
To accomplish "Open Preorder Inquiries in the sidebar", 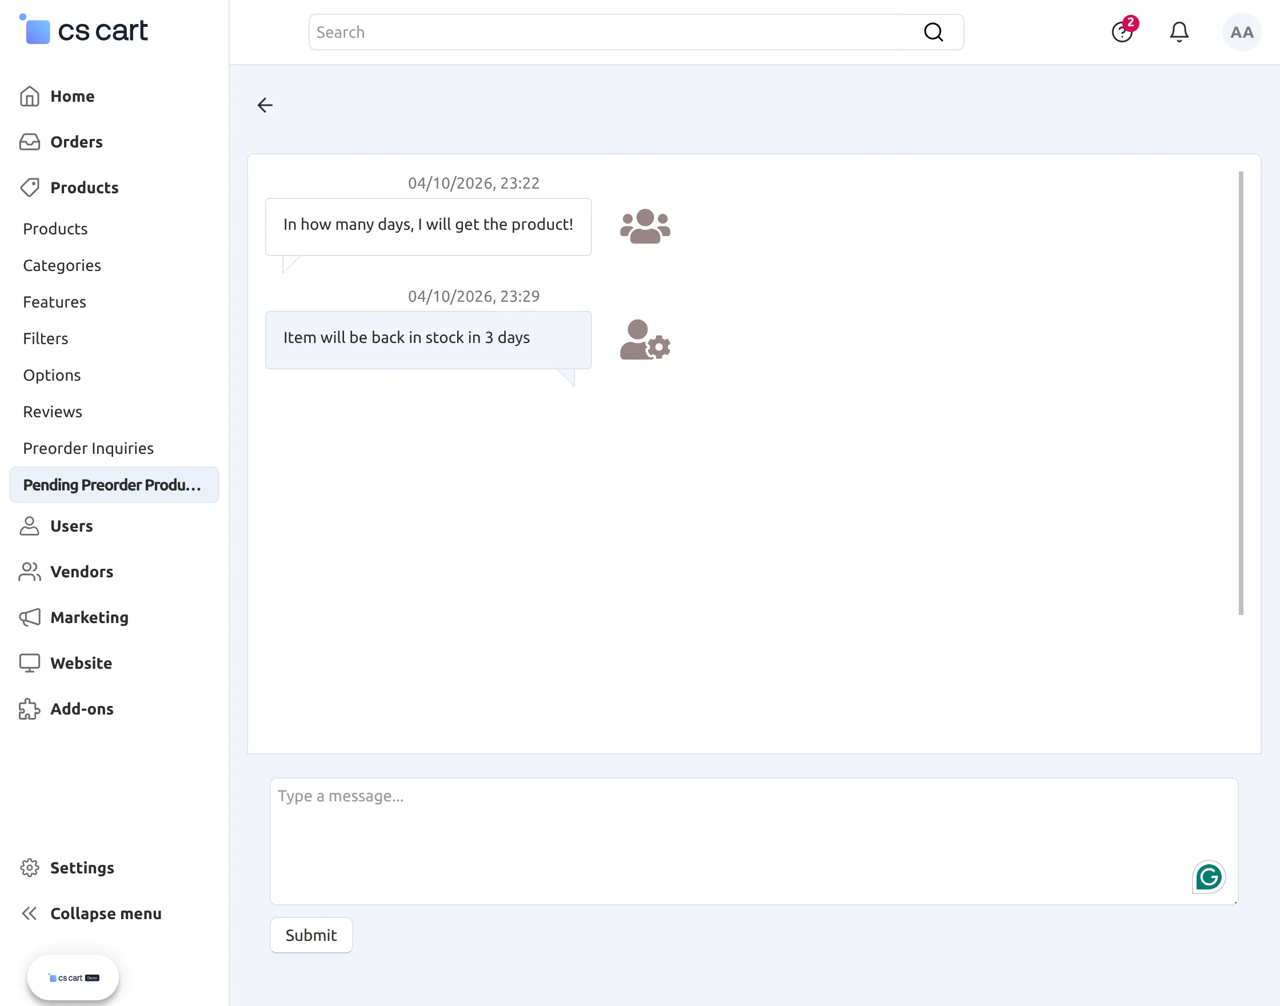I will 88,448.
